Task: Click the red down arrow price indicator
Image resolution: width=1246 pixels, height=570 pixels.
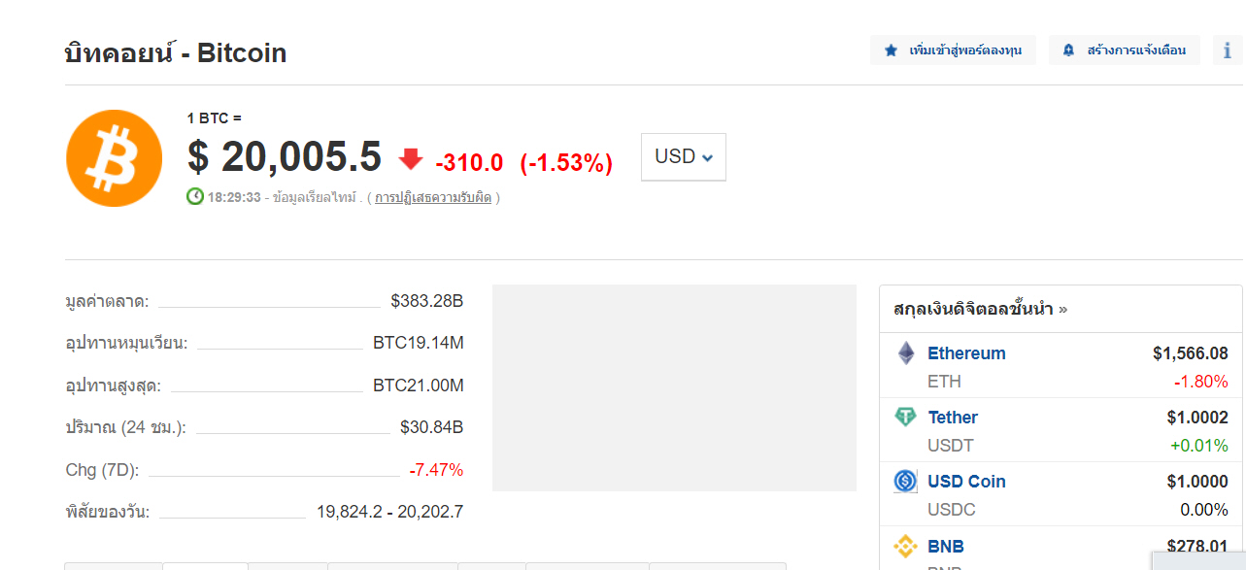Action: pyautogui.click(x=411, y=158)
